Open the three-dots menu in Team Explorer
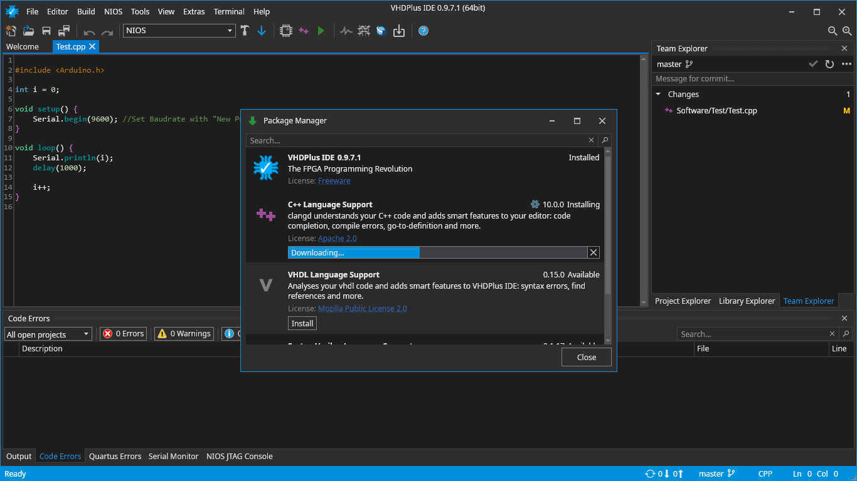The height and width of the screenshot is (481, 857). pyautogui.click(x=847, y=64)
